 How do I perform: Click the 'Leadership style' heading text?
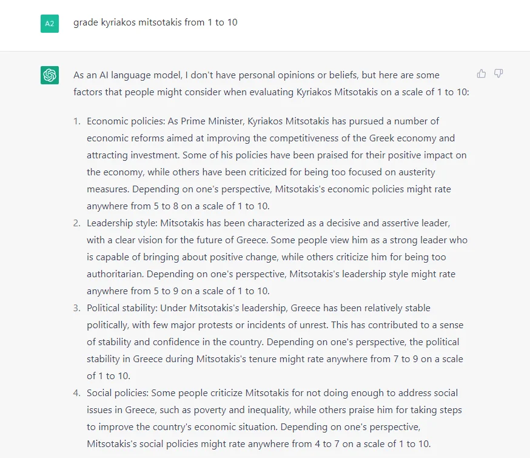point(122,223)
